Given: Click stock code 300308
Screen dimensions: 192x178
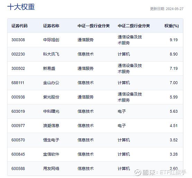Looking at the screenshot, I should (18, 40).
